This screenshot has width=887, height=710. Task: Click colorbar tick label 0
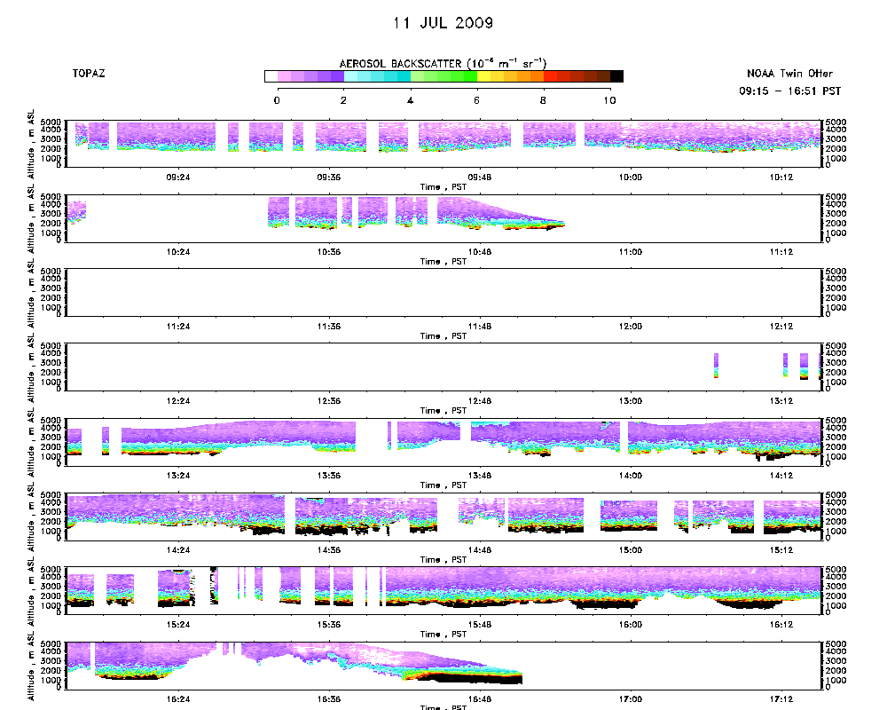tap(277, 100)
